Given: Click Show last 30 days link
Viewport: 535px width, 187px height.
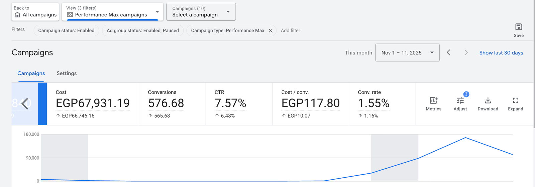Looking at the screenshot, I should tap(501, 53).
